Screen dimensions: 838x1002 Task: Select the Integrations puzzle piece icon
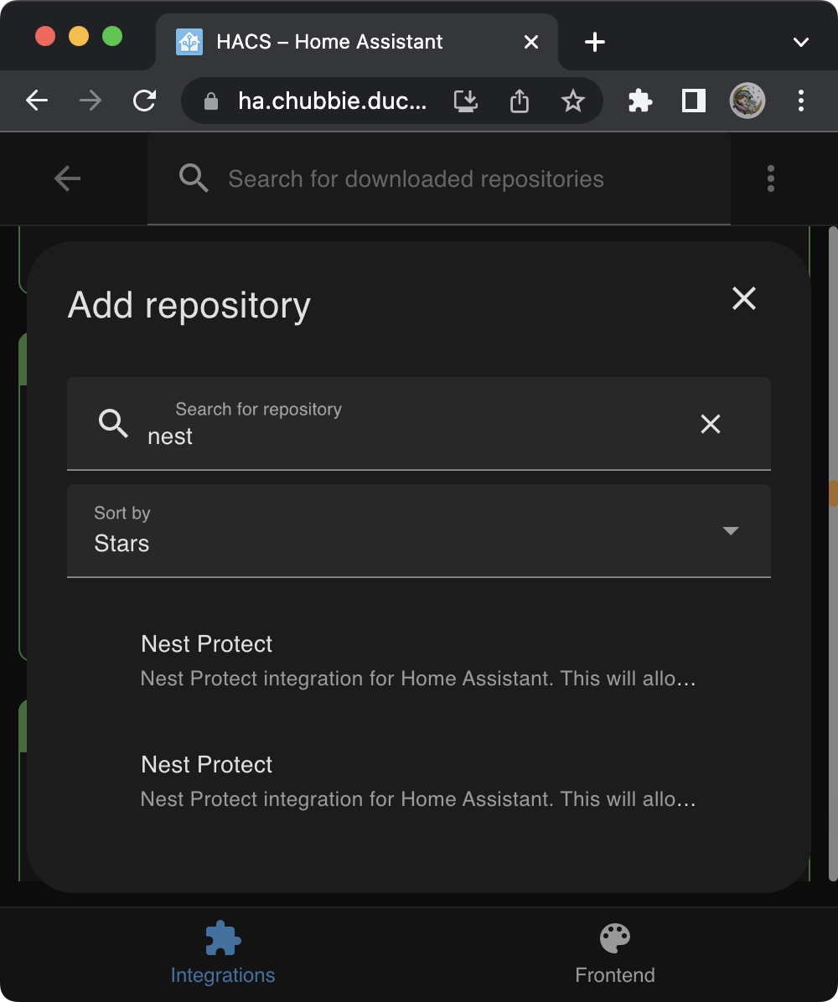[x=222, y=937]
